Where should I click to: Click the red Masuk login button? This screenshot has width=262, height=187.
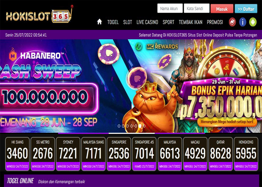(222, 9)
